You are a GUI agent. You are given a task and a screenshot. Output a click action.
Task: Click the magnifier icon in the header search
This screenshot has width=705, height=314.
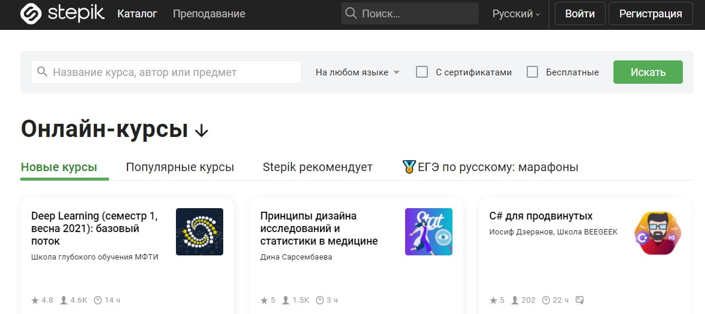click(351, 14)
